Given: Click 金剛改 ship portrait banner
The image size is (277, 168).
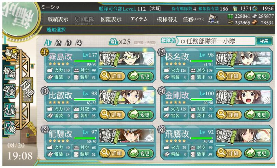Looking at the screenshot, I should [x=243, y=97].
